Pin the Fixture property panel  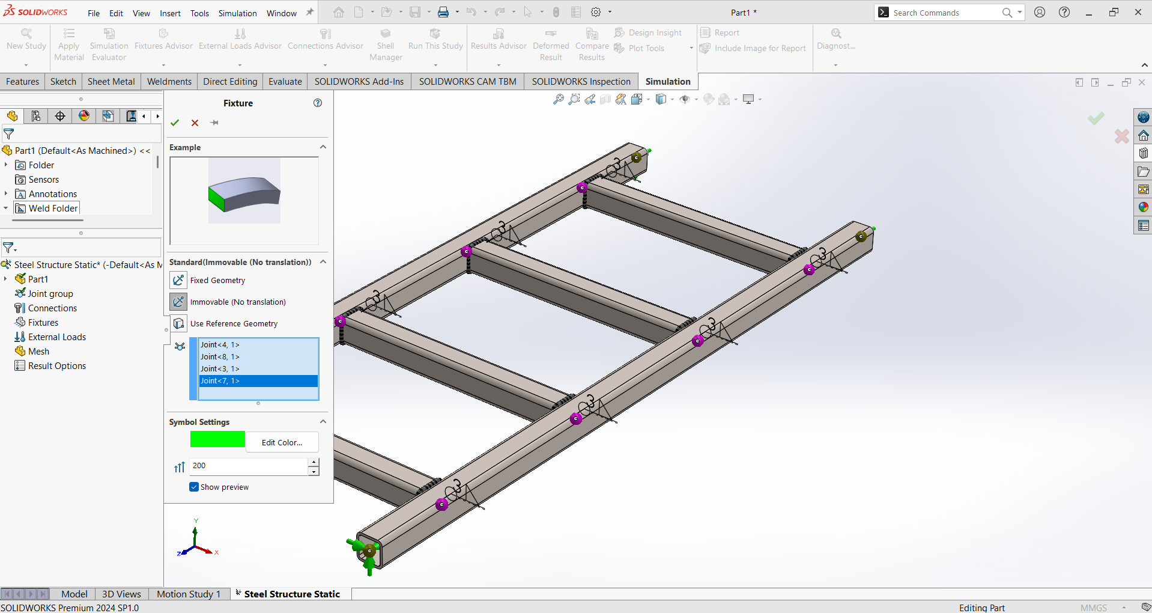(x=214, y=123)
